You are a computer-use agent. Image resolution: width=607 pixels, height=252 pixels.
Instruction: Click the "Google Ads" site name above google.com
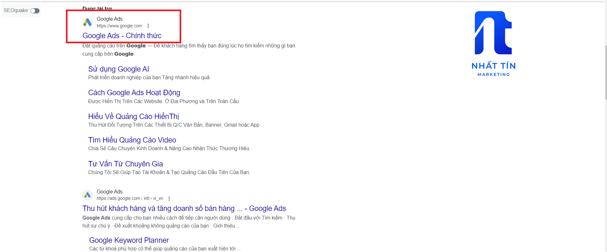click(x=110, y=19)
